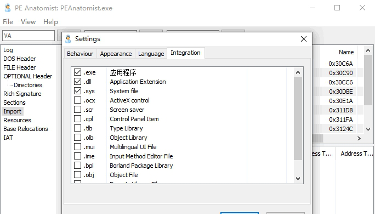Select OPTIONAL Header in the sidebar

pyautogui.click(x=28, y=76)
